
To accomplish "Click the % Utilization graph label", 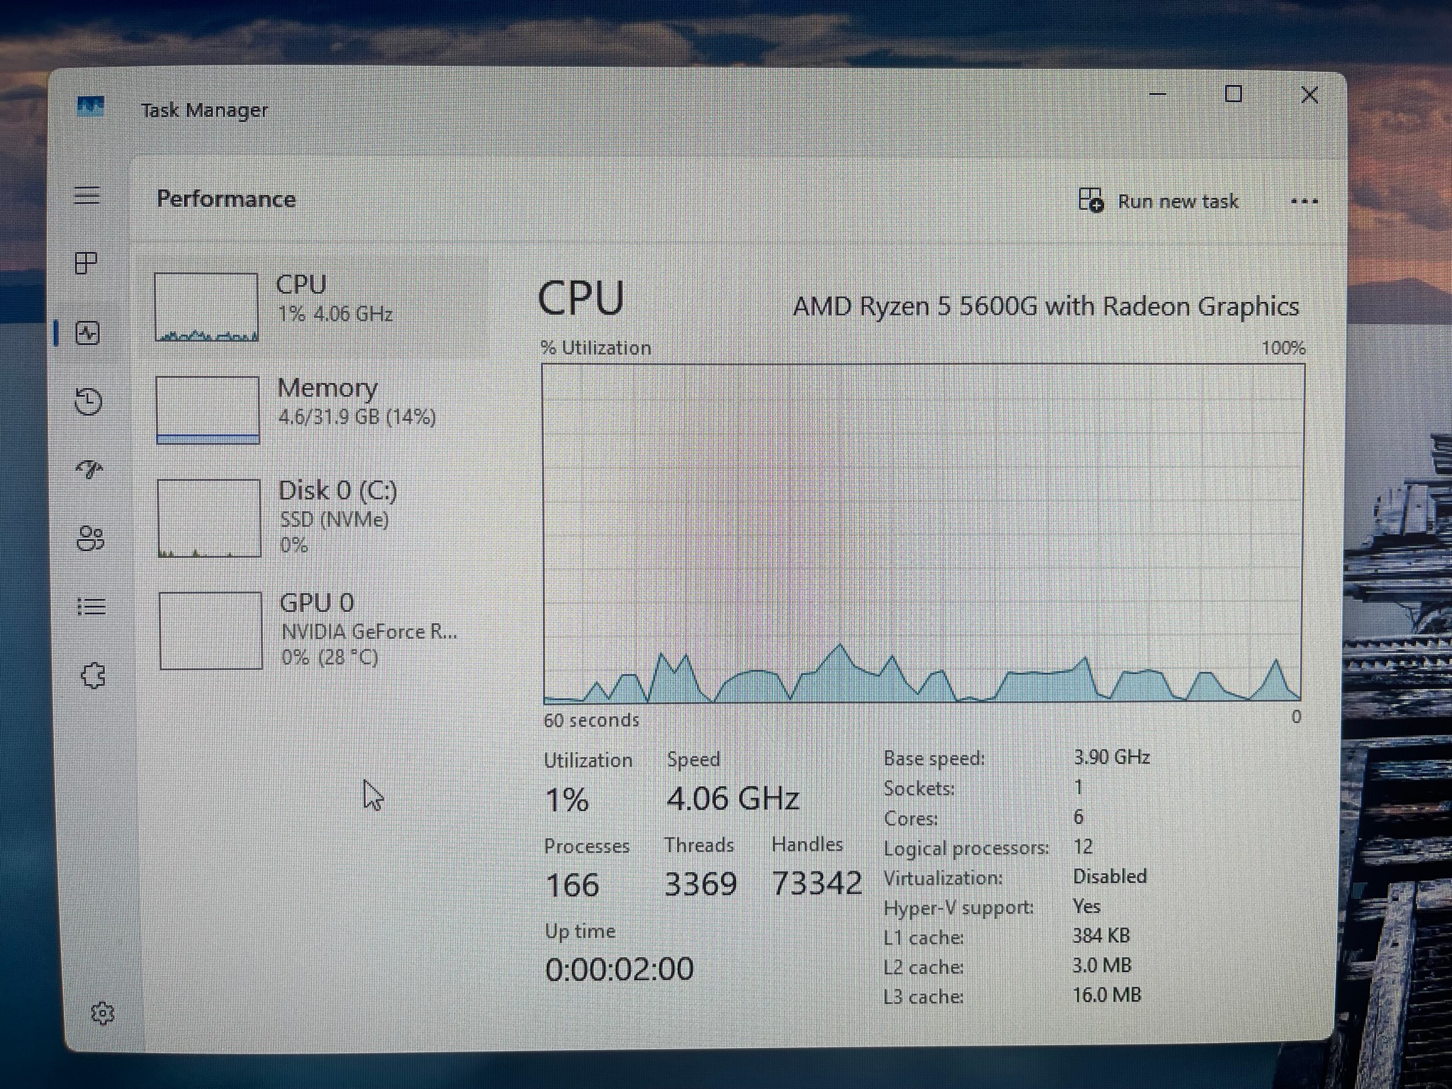I will (596, 348).
